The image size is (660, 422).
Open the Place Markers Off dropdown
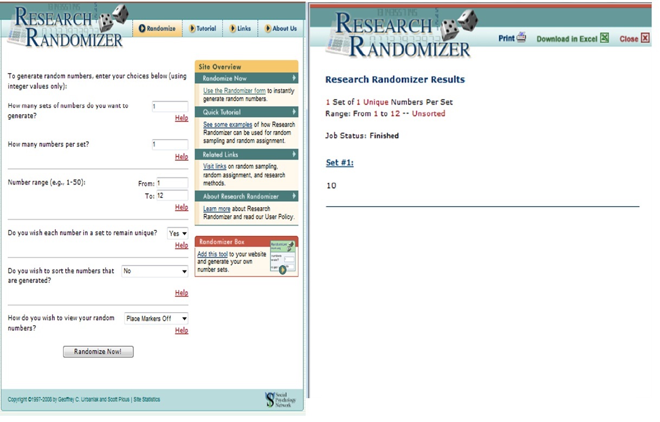click(157, 319)
